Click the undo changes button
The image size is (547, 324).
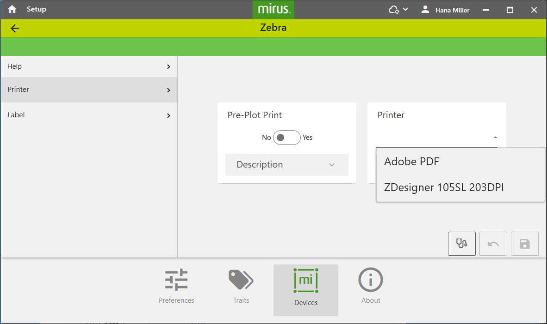(493, 244)
